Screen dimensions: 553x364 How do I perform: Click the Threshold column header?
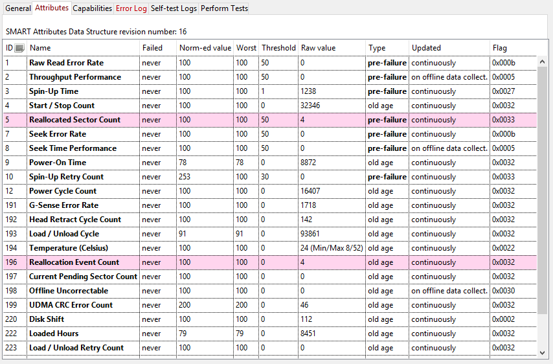(x=278, y=48)
